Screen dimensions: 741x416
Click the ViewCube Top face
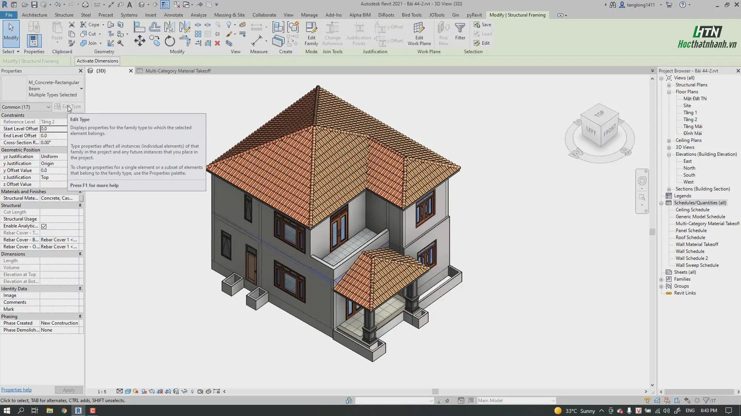(599, 114)
